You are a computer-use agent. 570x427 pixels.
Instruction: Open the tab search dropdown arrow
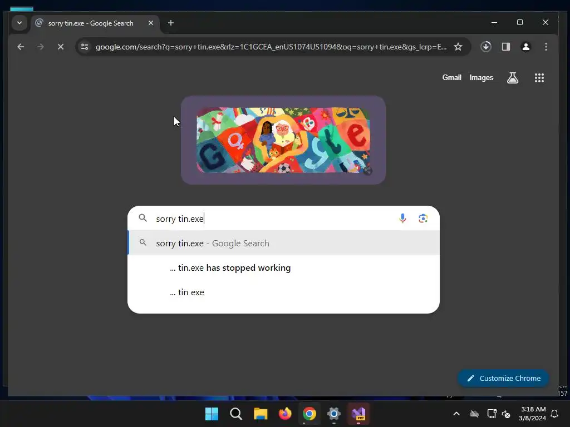point(19,23)
